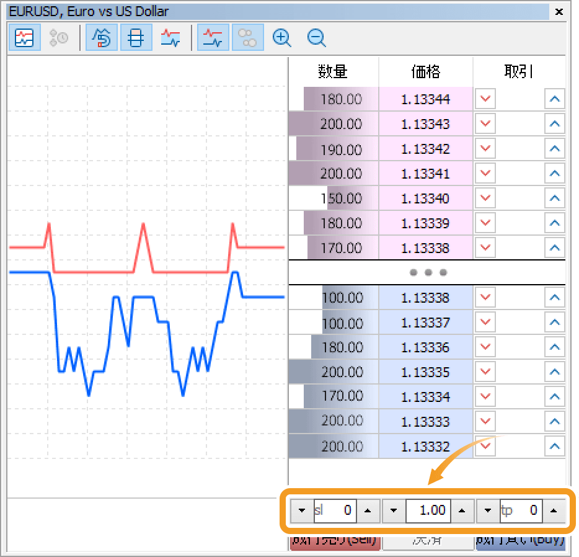The image size is (579, 557).
Task: Click sell arrow on the 1.13343 row
Action: point(485,123)
